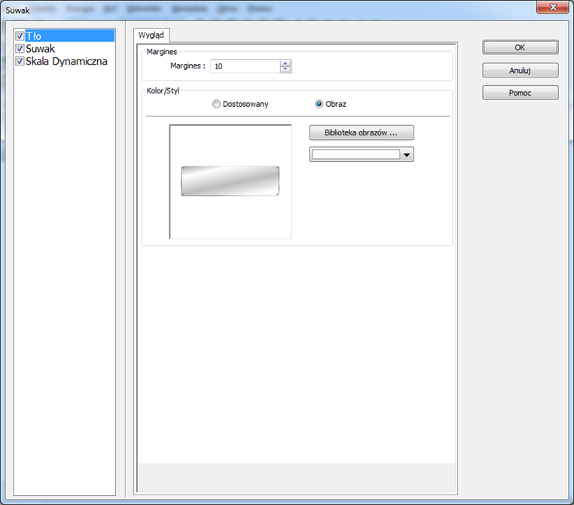Screen dimensions: 574x505
Task: Choose the Obraz radio option
Action: click(x=331, y=104)
